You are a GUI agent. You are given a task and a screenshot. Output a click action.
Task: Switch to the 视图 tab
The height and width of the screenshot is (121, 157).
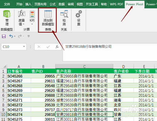pyautogui.click(x=80, y=4)
